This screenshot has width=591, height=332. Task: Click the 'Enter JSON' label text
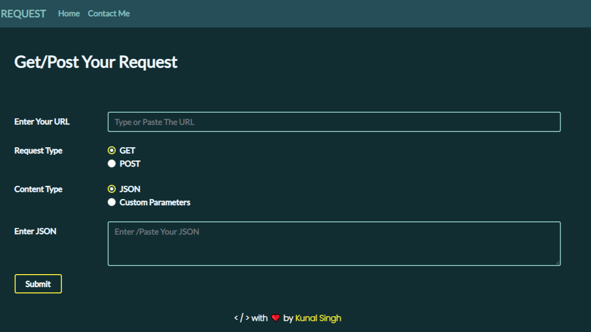click(x=36, y=231)
